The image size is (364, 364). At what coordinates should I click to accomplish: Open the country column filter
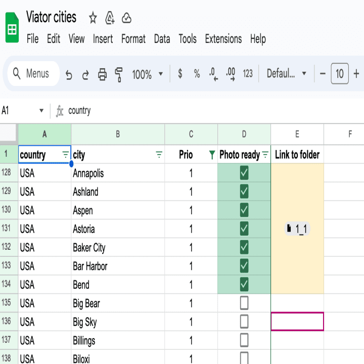pos(66,154)
